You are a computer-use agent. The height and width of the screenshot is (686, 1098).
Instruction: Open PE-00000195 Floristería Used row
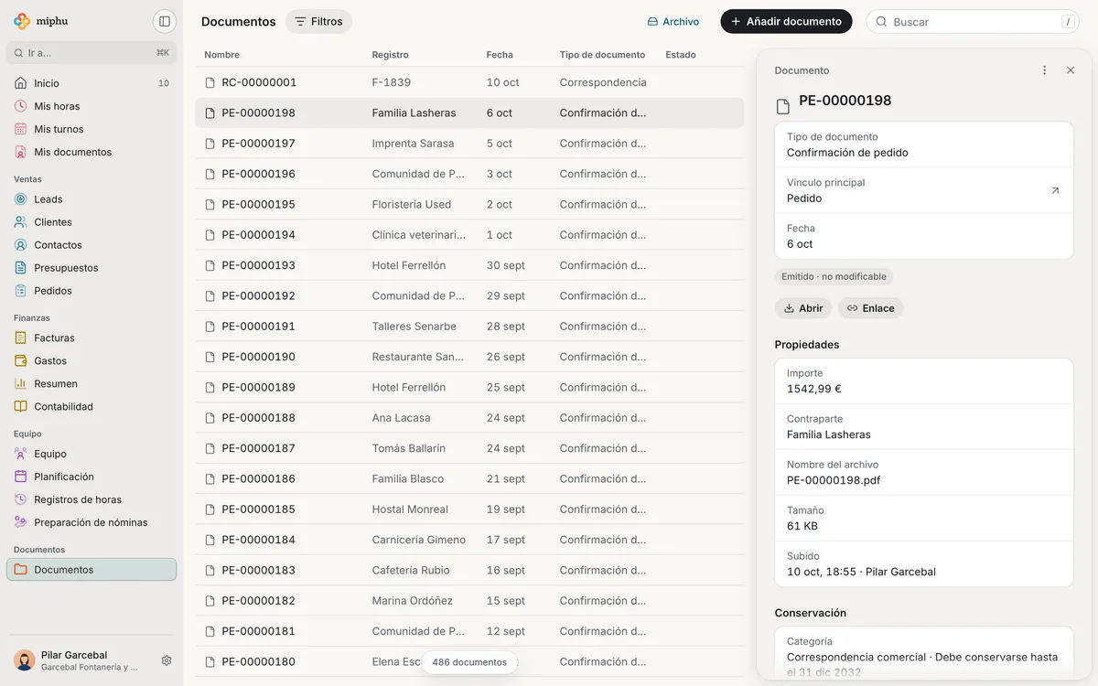coord(469,204)
